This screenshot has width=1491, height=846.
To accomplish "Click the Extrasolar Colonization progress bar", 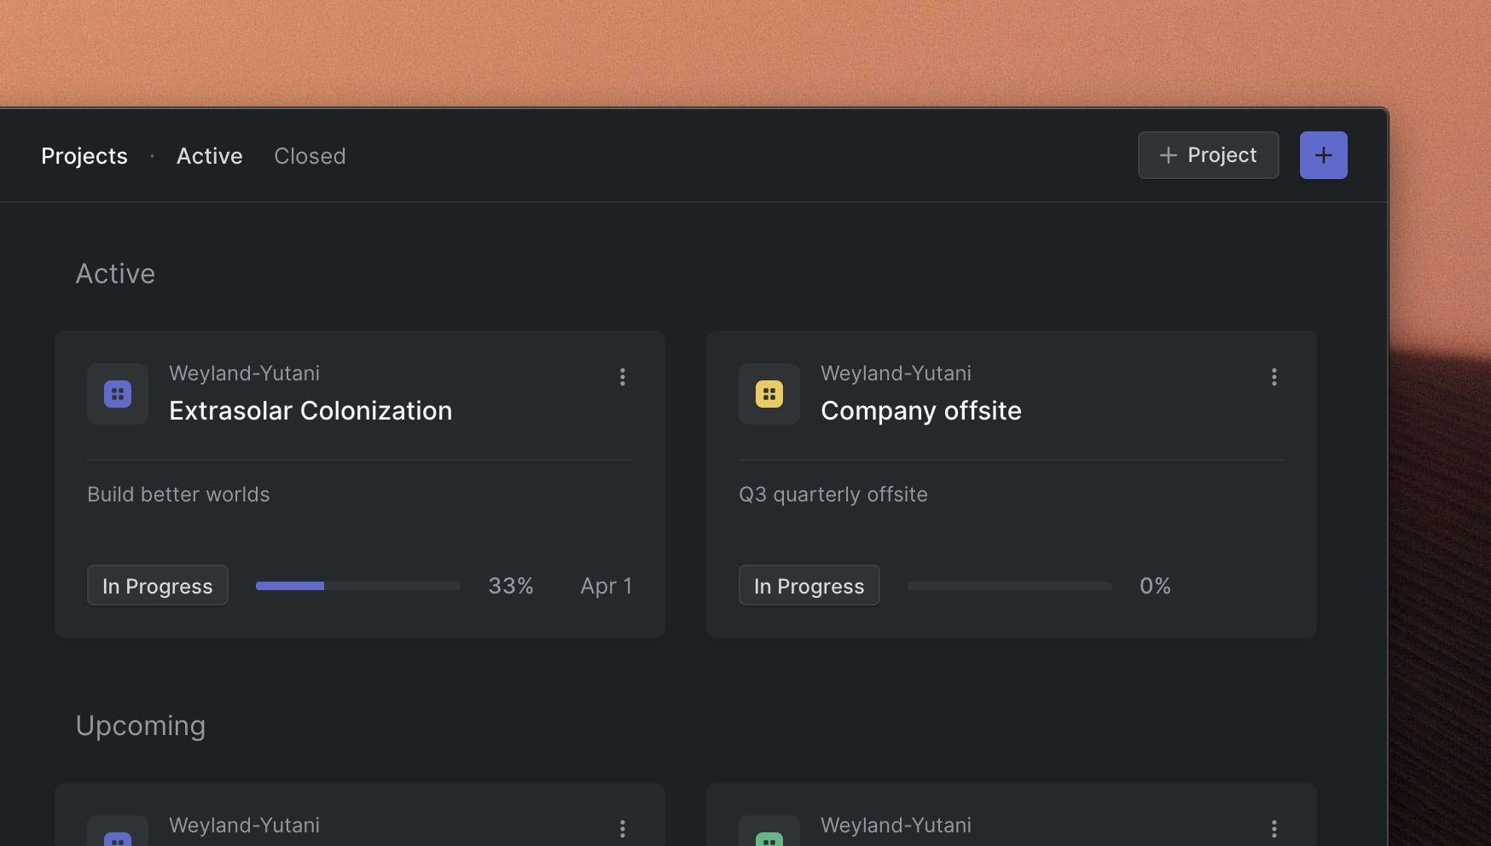I will click(358, 586).
